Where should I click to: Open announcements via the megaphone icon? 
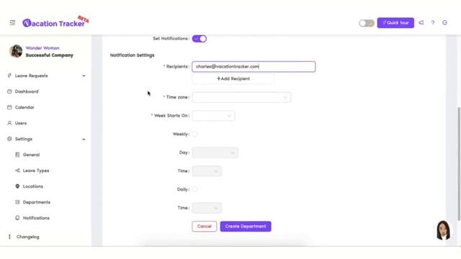(421, 22)
